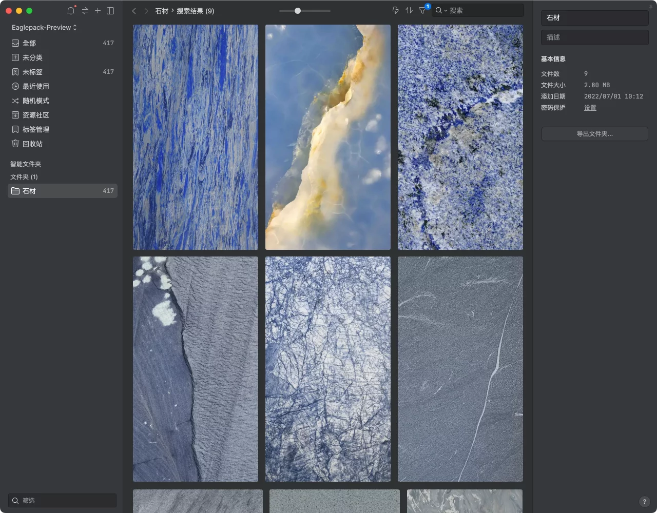Select the white-cracked blue marble thumbnail

pyautogui.click(x=328, y=369)
